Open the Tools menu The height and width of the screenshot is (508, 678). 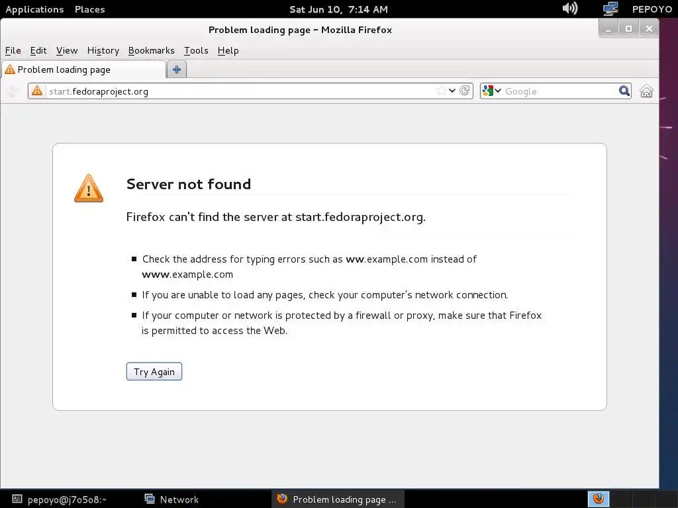pyautogui.click(x=196, y=50)
